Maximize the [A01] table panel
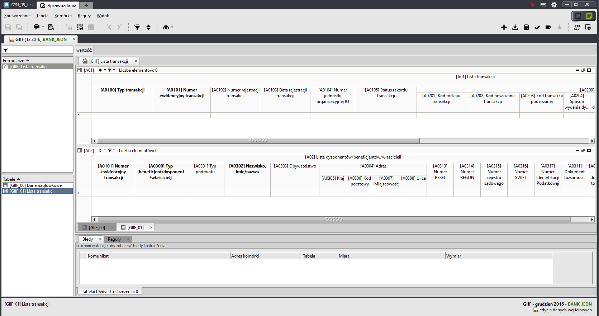Viewport: 599px width, 316px height. click(589, 70)
